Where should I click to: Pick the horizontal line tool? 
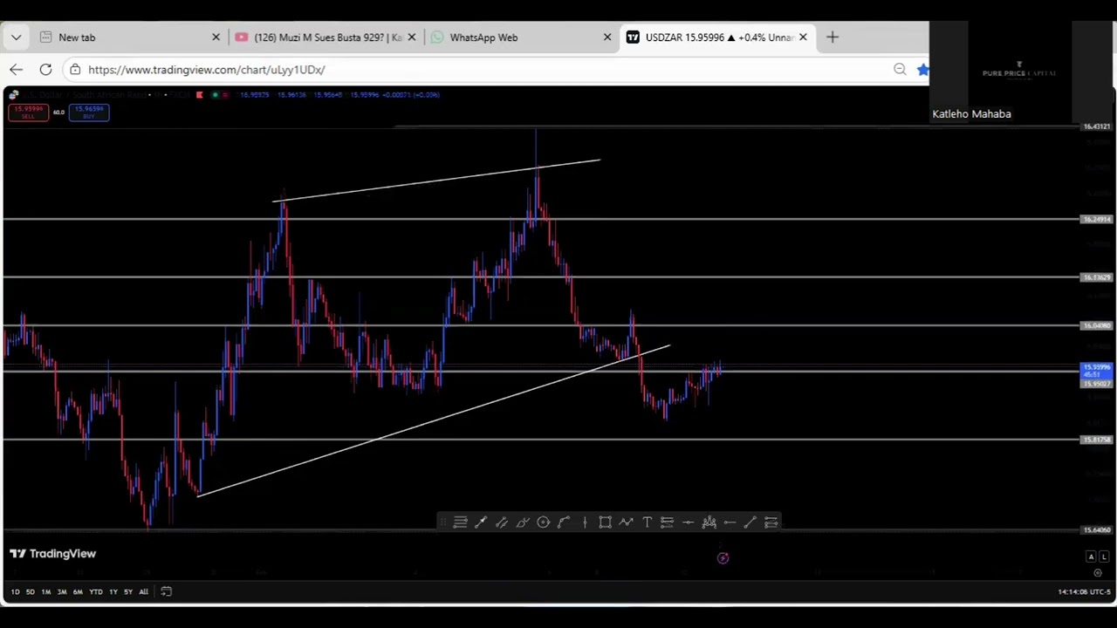coord(688,522)
